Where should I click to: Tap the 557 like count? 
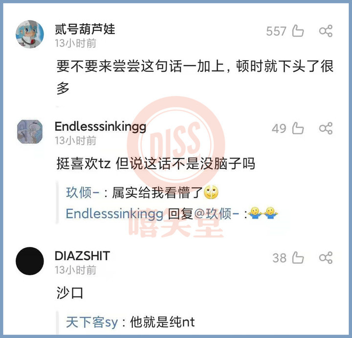pos(276,31)
